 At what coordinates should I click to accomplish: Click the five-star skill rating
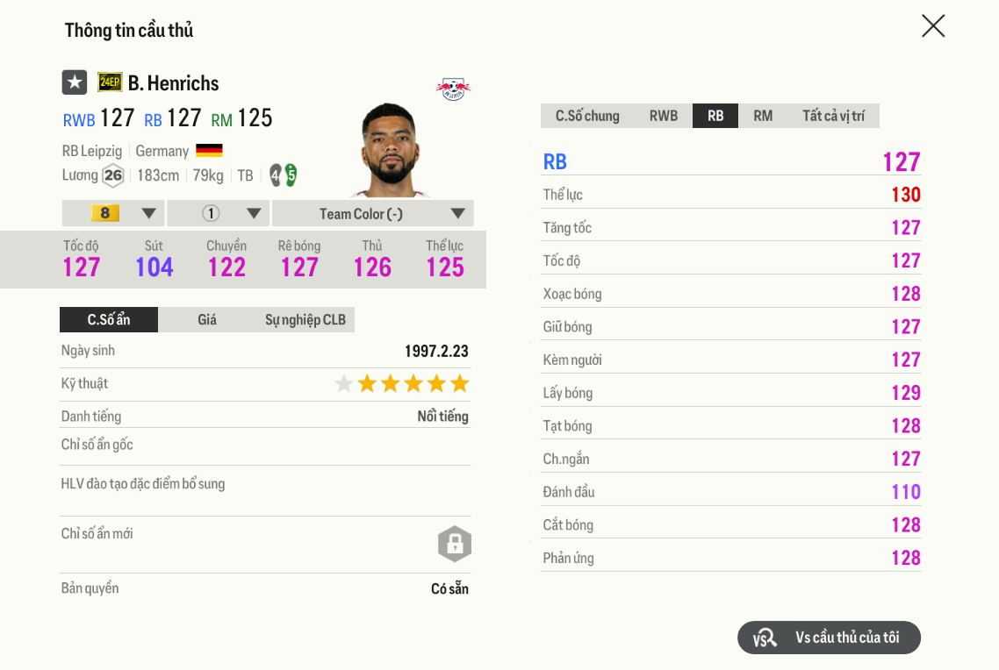point(402,383)
